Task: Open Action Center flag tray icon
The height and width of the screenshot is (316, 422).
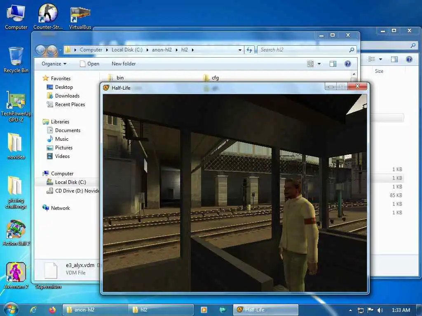Action: coord(370,310)
